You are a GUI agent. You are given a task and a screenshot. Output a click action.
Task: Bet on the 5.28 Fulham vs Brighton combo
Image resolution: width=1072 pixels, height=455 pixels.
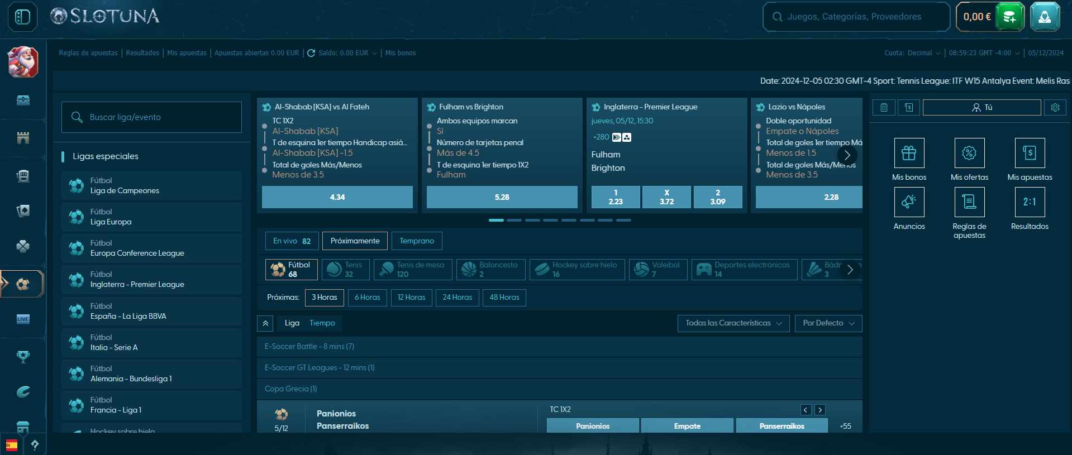(x=502, y=197)
